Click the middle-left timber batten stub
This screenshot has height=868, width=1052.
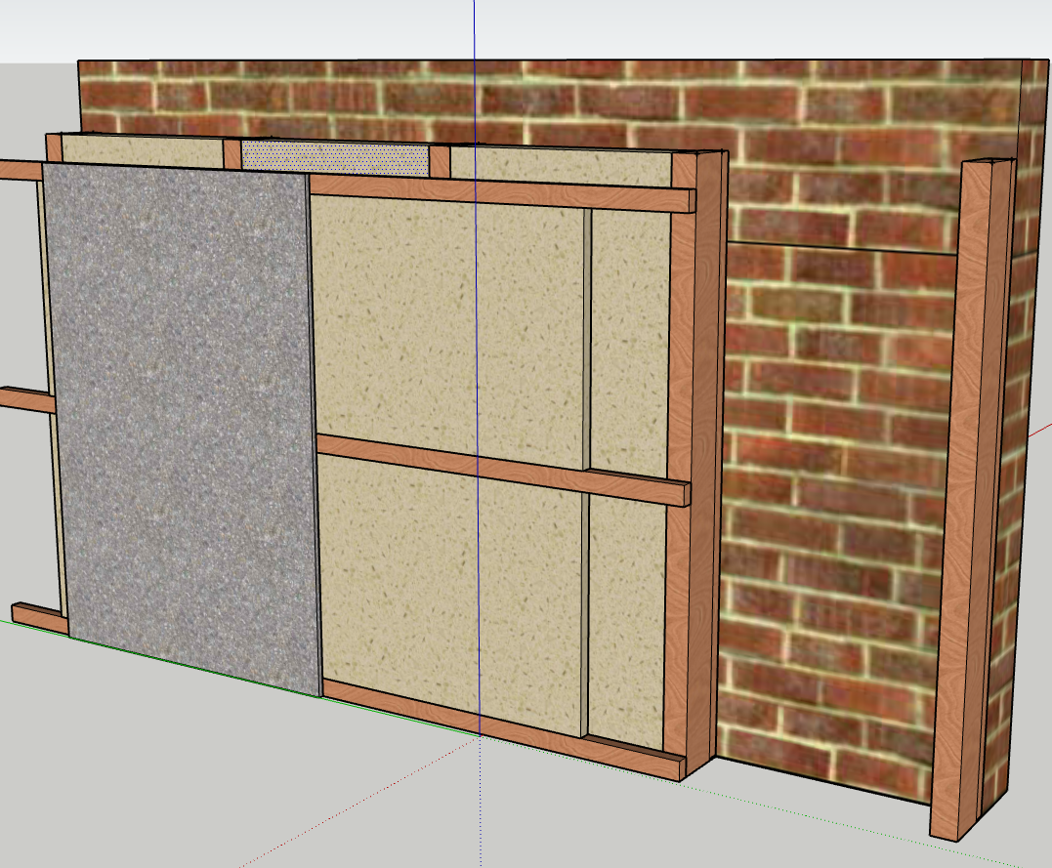(x=26, y=399)
